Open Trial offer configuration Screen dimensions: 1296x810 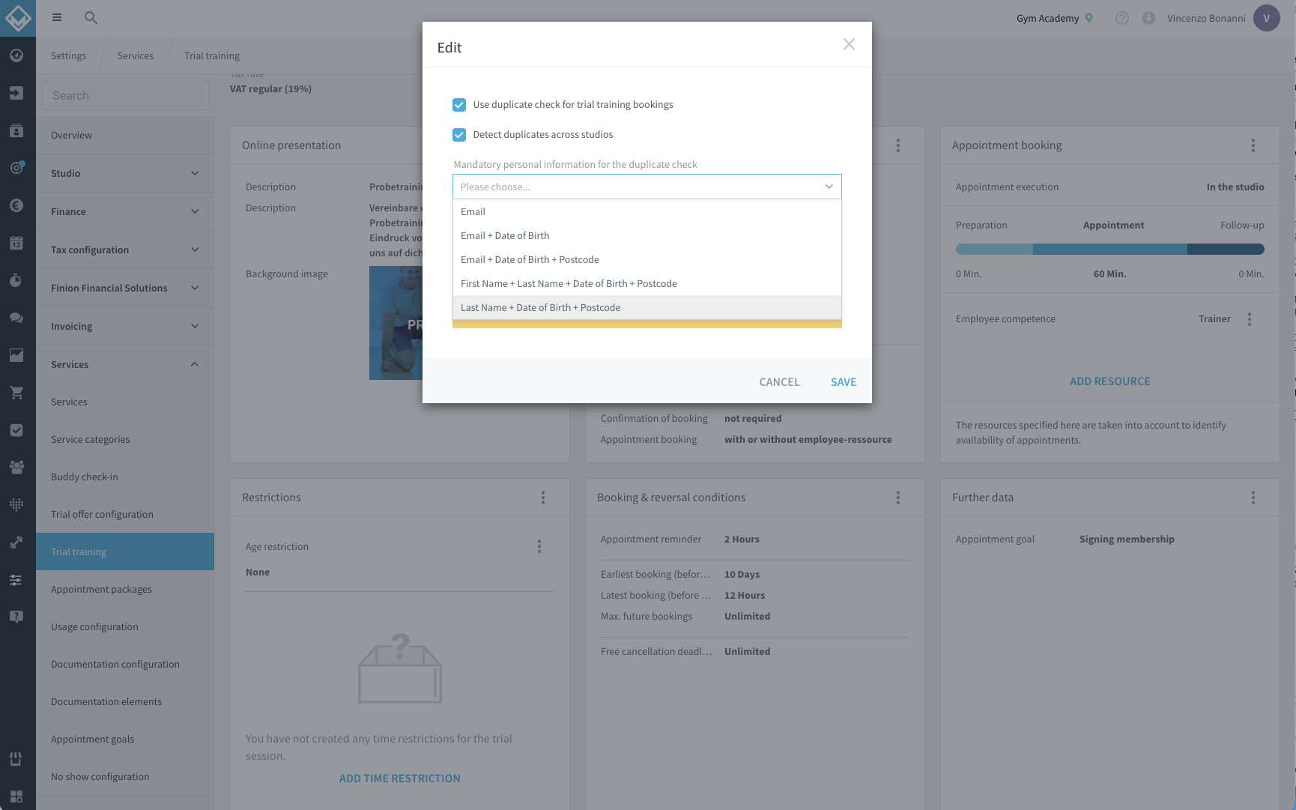[125, 515]
